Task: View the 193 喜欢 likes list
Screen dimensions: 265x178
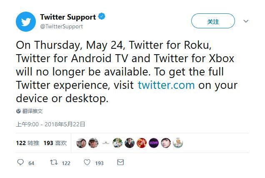Action: 55,143
